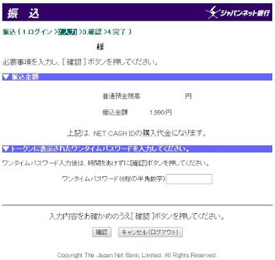The height and width of the screenshot is (260, 275).
Task: Click the ワンタイムパスワード(6桁の半角数字) label
Action: (x=113, y=179)
